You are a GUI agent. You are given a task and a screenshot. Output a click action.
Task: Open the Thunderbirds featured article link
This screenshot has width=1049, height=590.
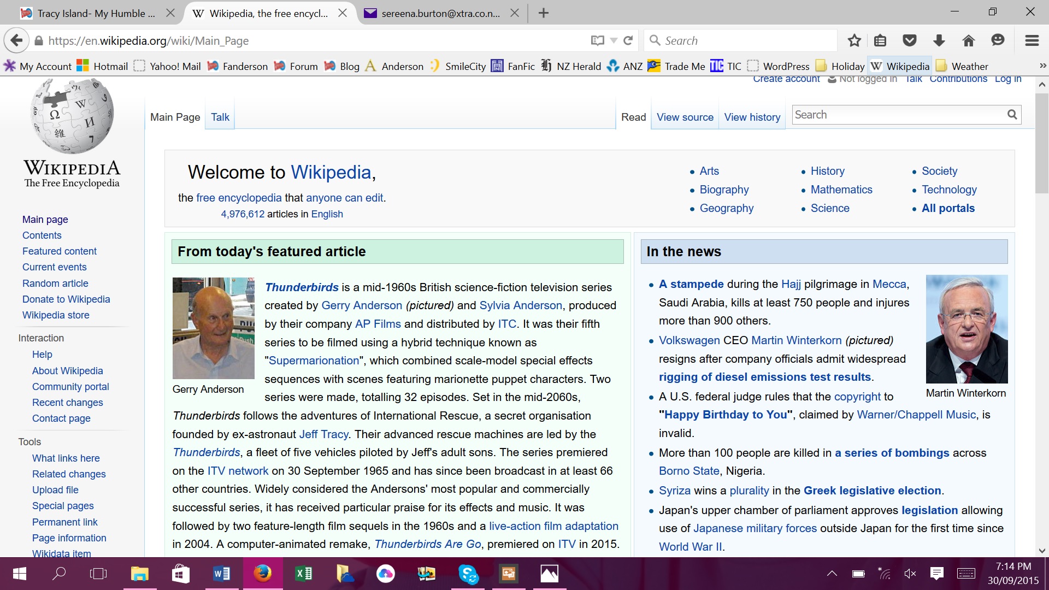pyautogui.click(x=302, y=287)
